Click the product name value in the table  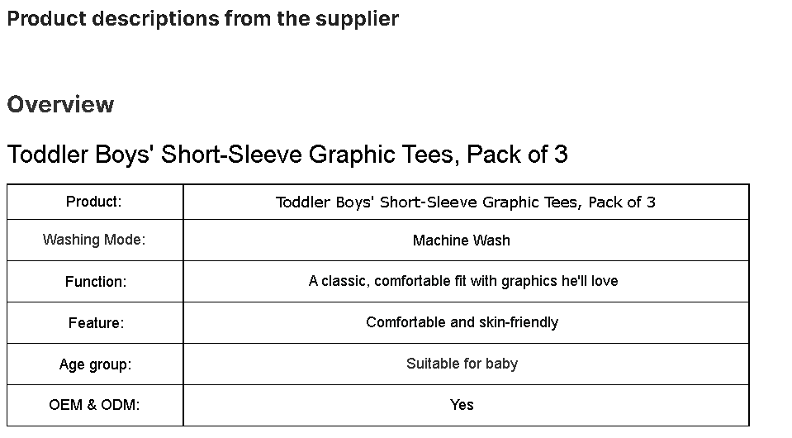[x=466, y=202]
